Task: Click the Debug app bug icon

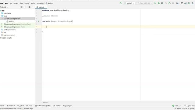Action: (159, 3)
